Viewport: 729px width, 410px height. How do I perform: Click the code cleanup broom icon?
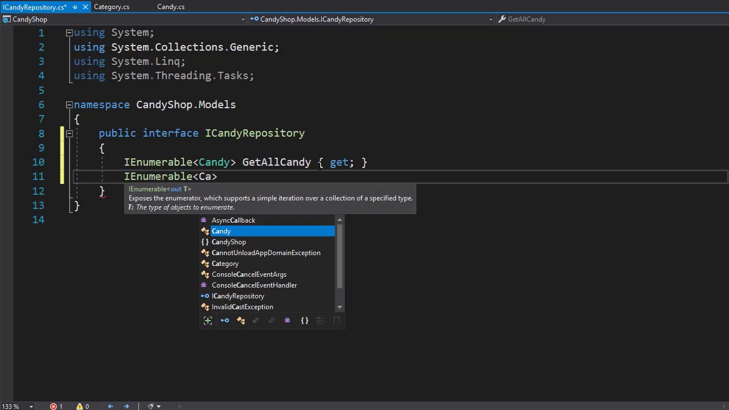151,406
